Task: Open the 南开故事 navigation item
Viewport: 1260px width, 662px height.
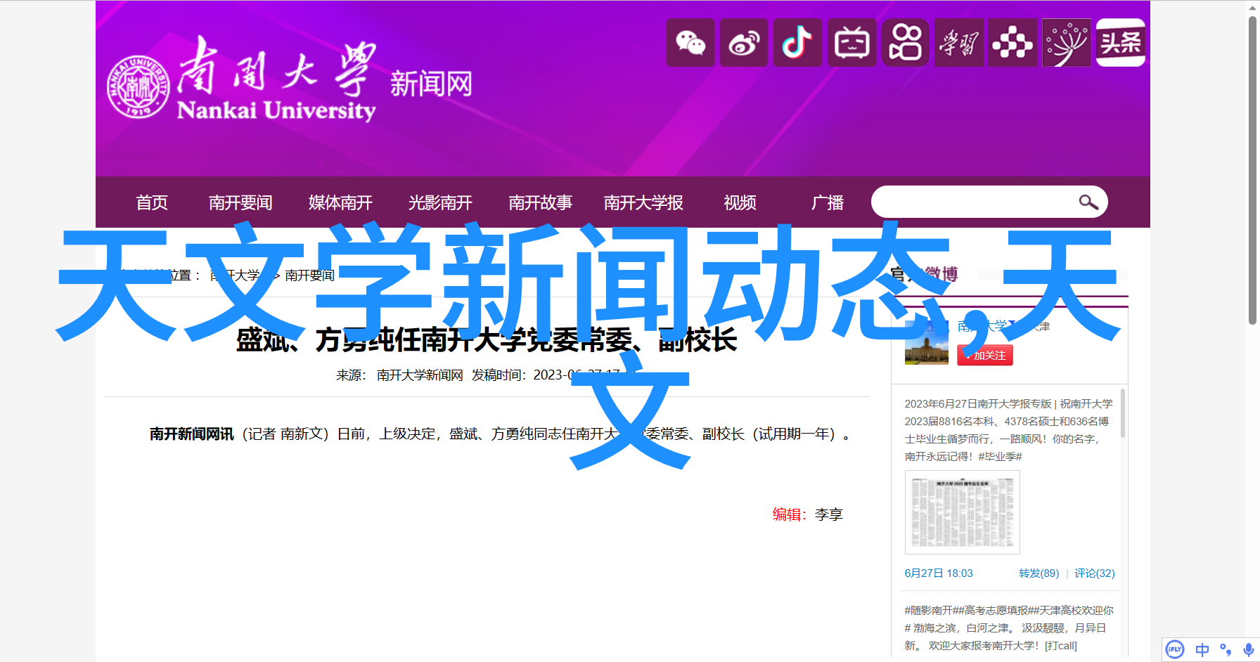Action: 540,202
